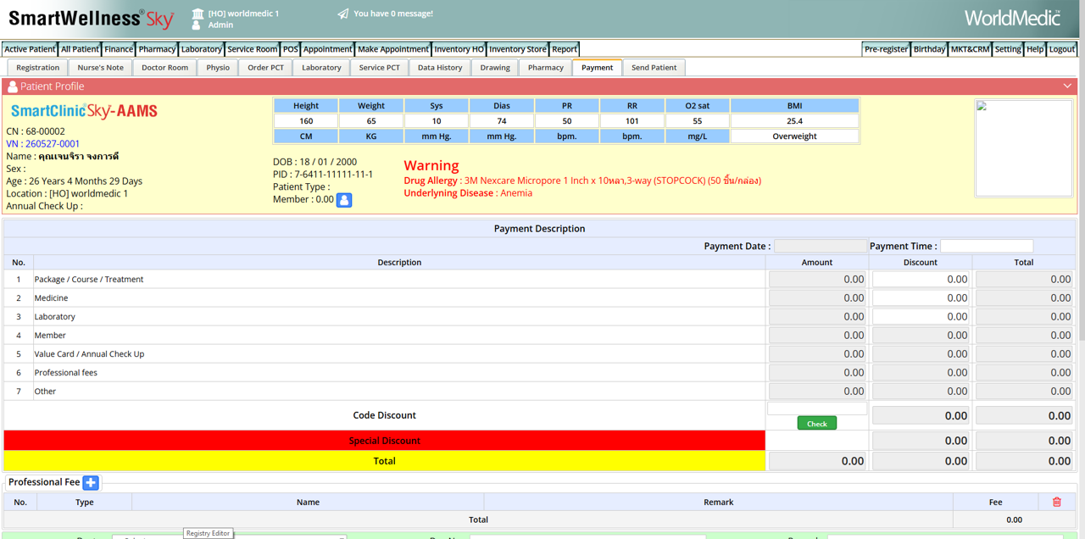Select the hospital building icon in the header
Viewport: 1085px width, 539px height.
[x=198, y=14]
